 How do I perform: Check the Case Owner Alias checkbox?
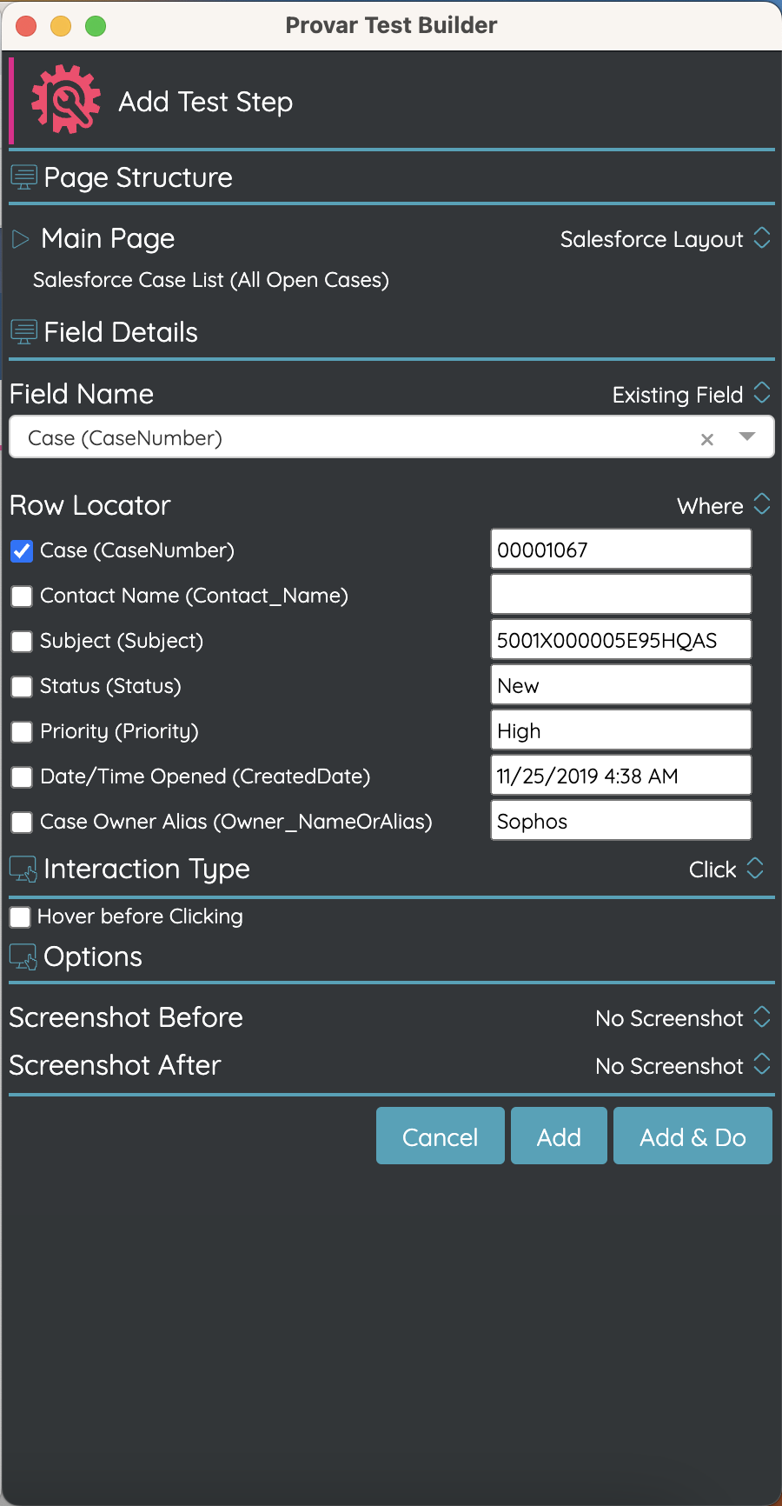(x=22, y=822)
